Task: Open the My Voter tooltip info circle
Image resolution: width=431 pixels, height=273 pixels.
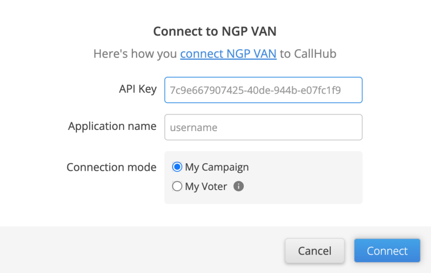Action: click(x=238, y=186)
